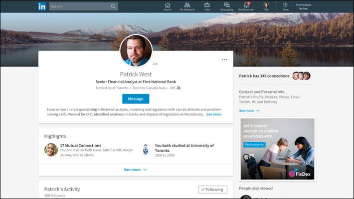
Task: Expand Contact and Personal Info See more
Action: (249, 110)
